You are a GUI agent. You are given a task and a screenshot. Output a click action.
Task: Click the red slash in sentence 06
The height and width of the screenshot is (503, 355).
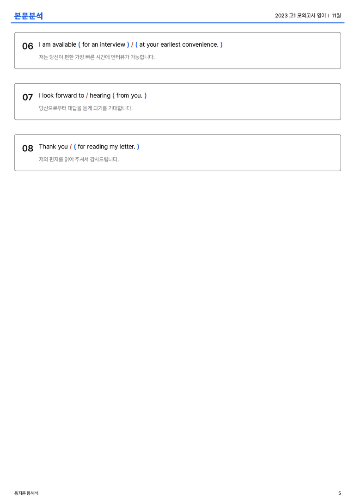pyautogui.click(x=132, y=44)
